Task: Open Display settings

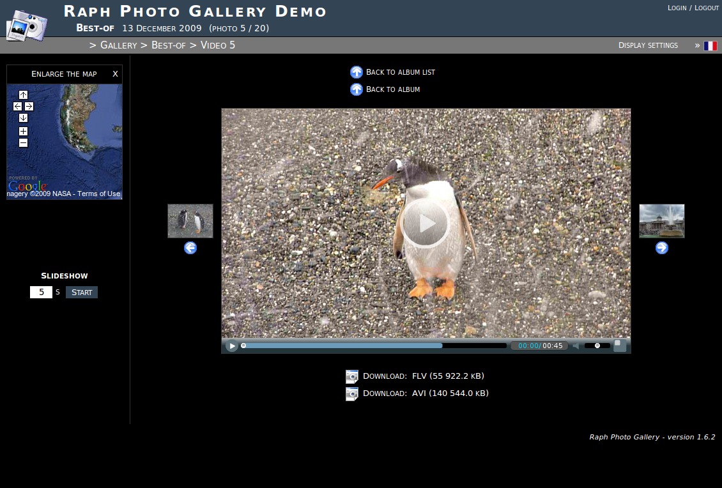Action: tap(648, 45)
